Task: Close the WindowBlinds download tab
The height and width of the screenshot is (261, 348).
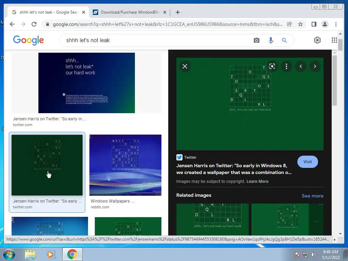Action: click(165, 12)
